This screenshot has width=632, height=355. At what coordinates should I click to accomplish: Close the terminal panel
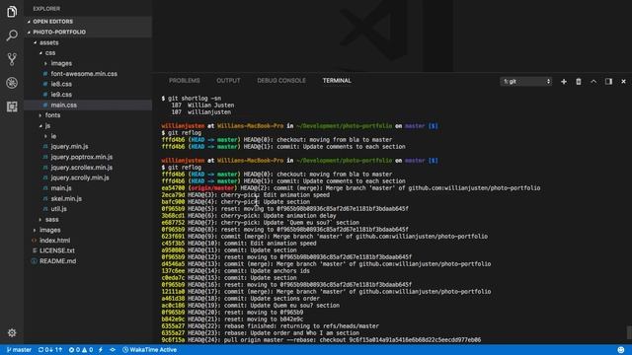coord(623,81)
